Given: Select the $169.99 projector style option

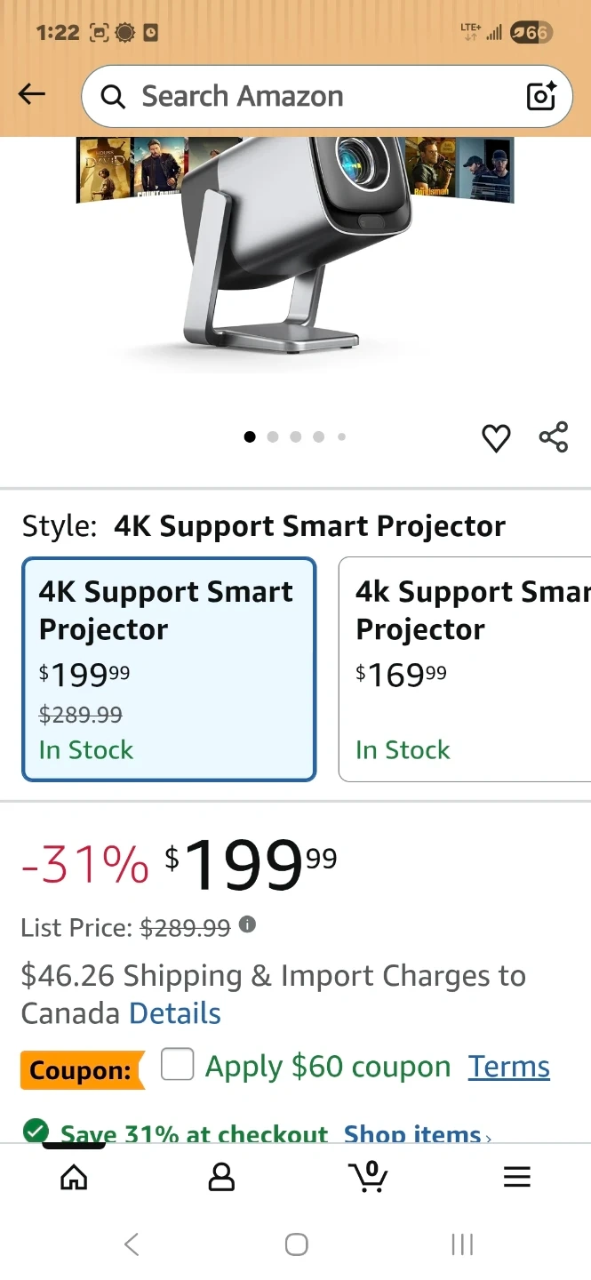Looking at the screenshot, I should (x=465, y=668).
